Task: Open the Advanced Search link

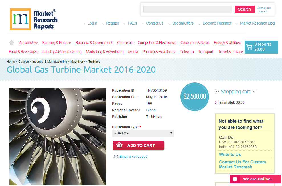Action: coord(264,9)
